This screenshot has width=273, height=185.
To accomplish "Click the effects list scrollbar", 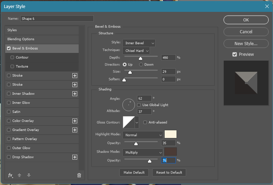I will [x=81, y=98].
